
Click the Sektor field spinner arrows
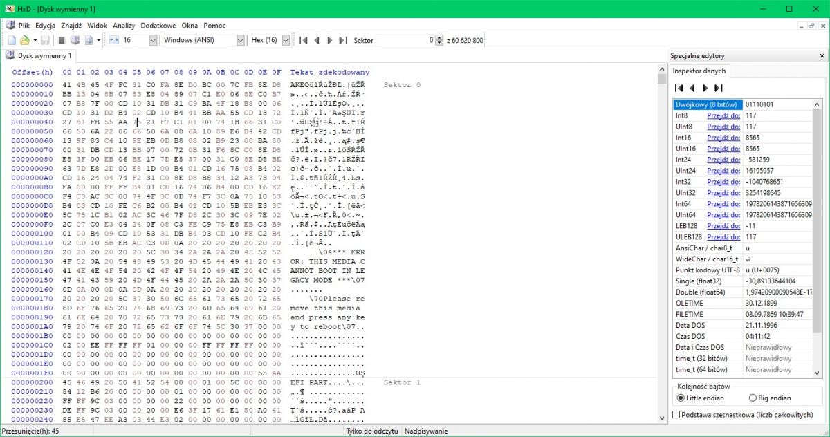tap(439, 40)
